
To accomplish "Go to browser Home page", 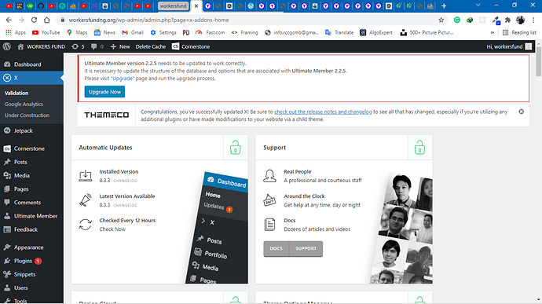I will pyautogui.click(x=46, y=20).
